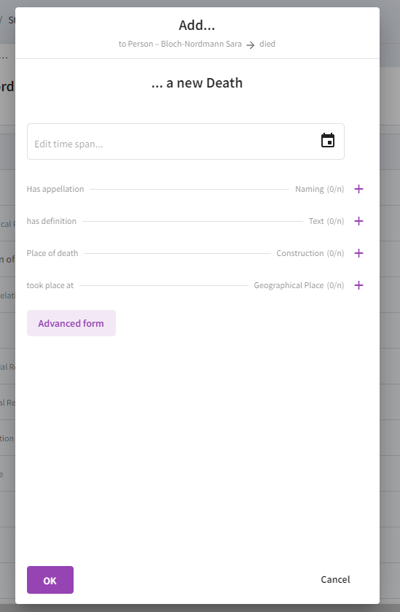Add a Construction as Place of death

click(x=358, y=253)
